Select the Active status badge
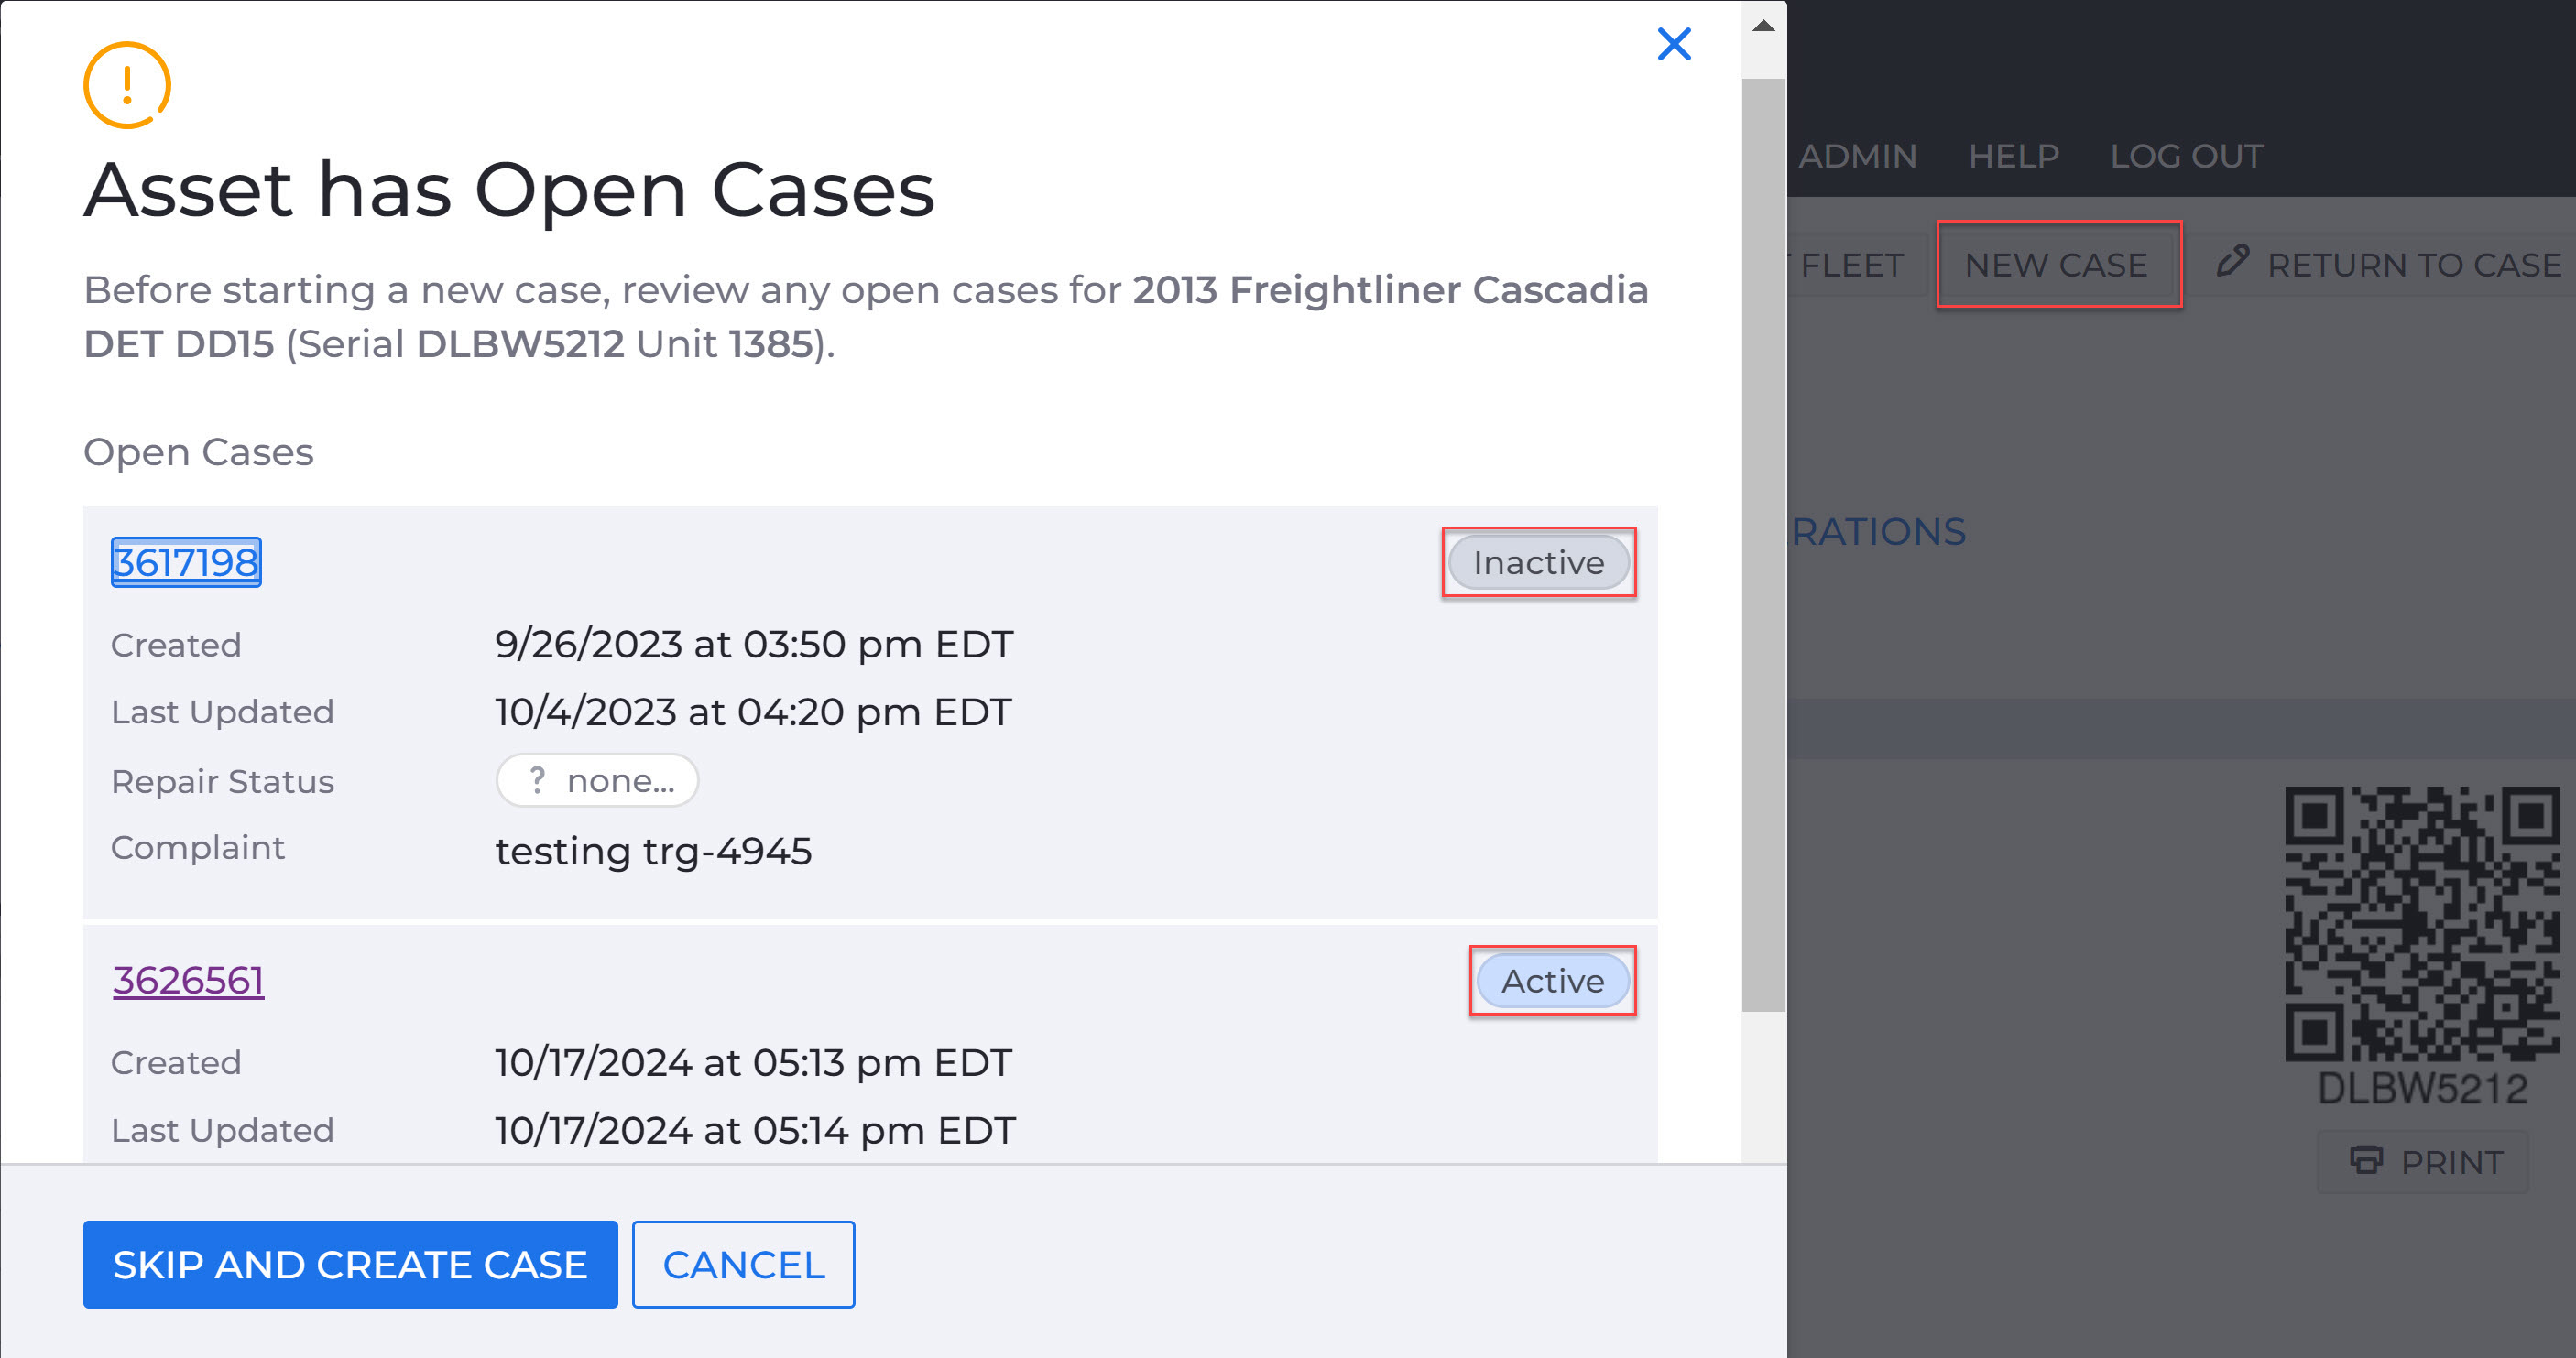 [1552, 982]
